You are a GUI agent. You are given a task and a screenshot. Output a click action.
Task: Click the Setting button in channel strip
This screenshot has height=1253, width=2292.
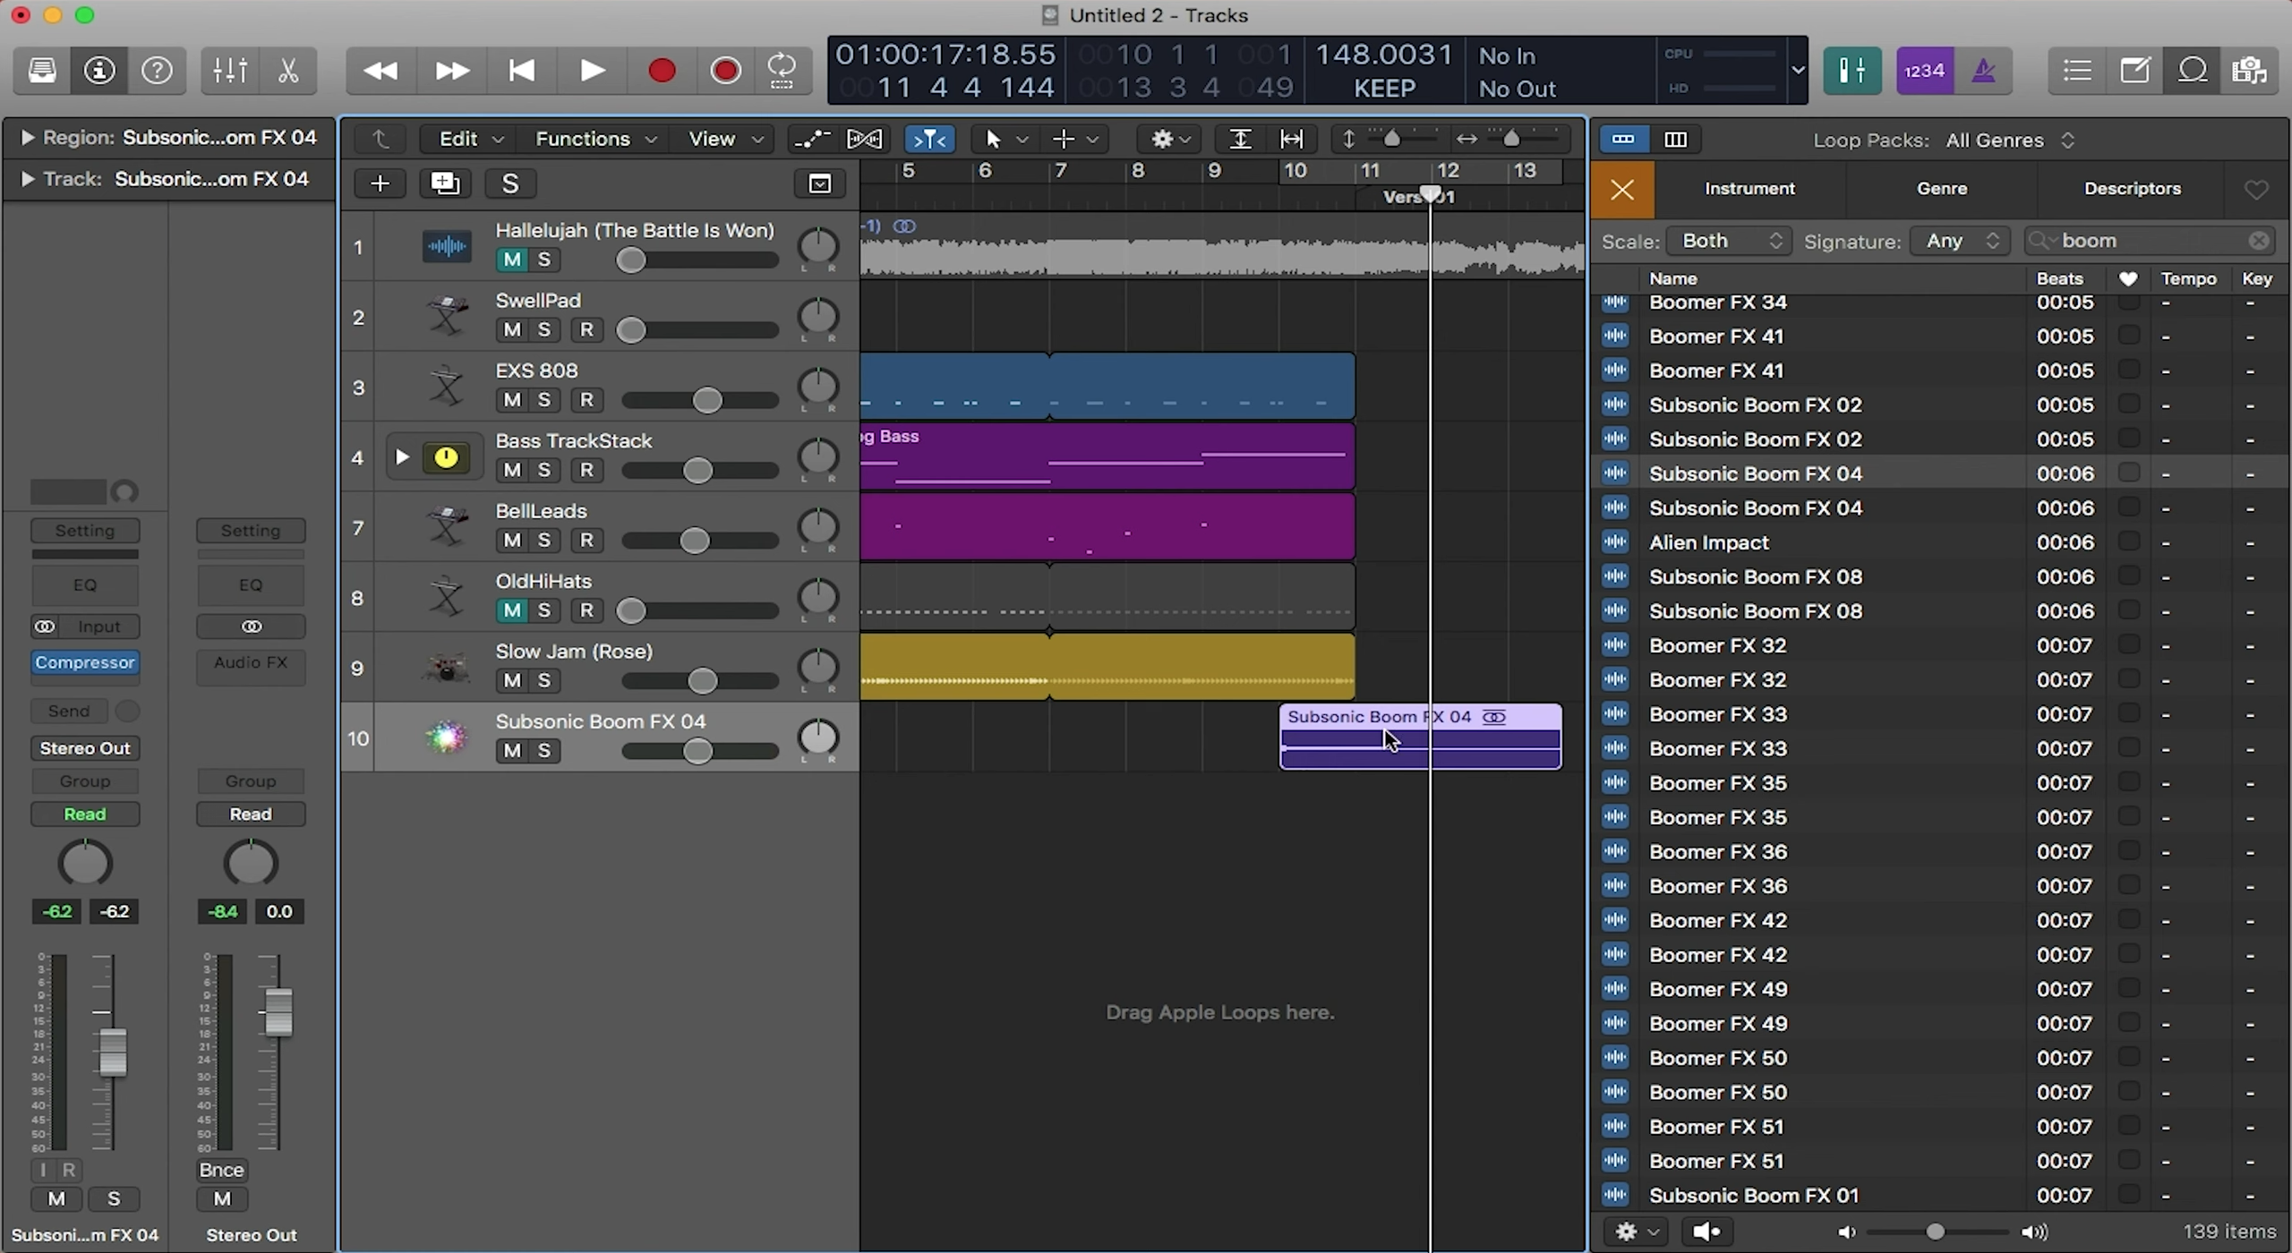click(85, 531)
